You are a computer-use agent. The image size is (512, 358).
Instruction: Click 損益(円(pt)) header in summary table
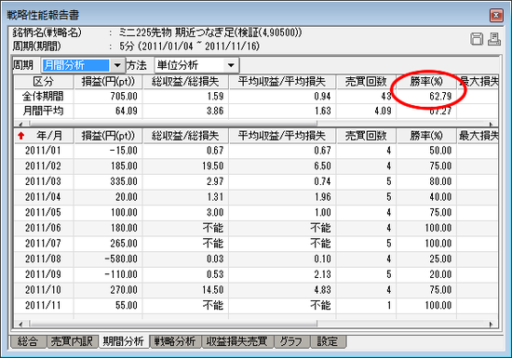108,82
